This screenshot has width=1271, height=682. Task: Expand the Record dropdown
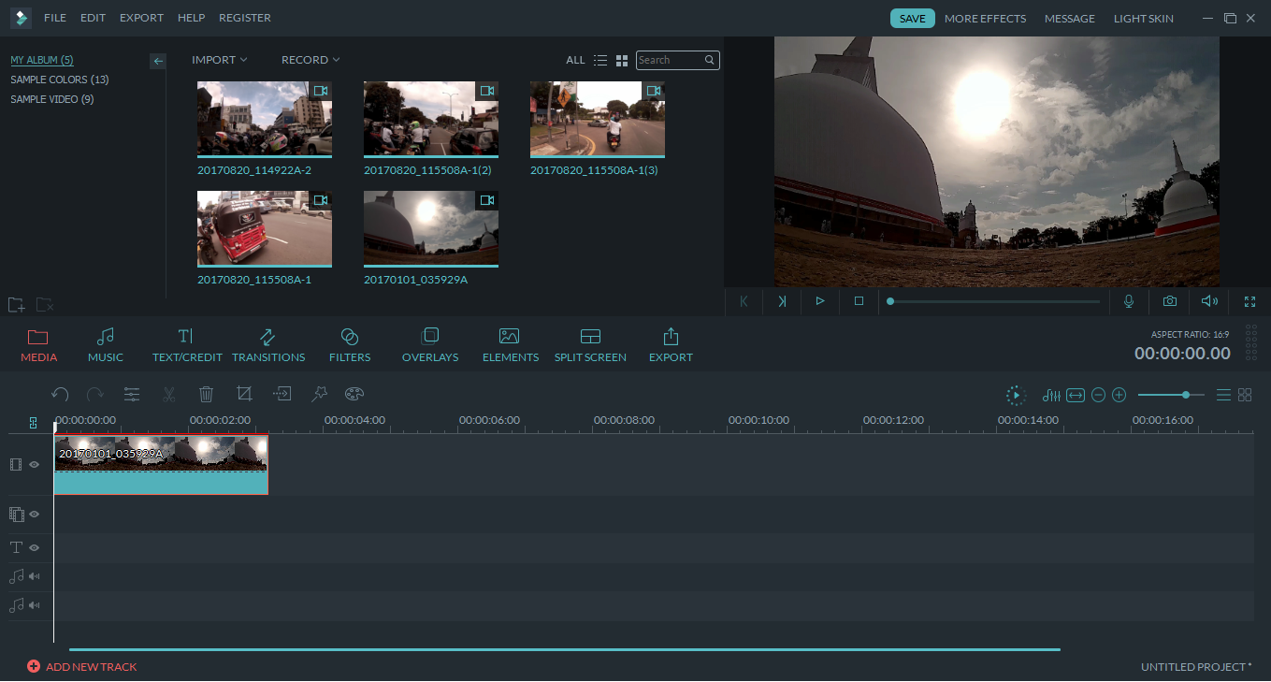pos(310,59)
